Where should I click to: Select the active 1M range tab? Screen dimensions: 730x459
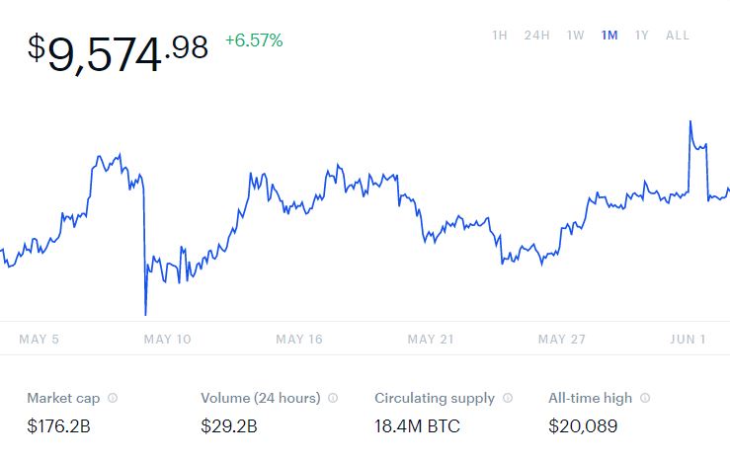click(x=609, y=36)
